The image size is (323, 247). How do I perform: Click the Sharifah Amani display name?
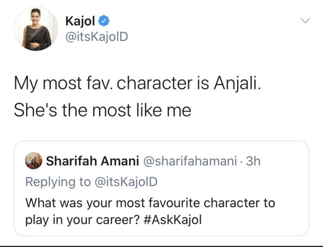(x=92, y=161)
